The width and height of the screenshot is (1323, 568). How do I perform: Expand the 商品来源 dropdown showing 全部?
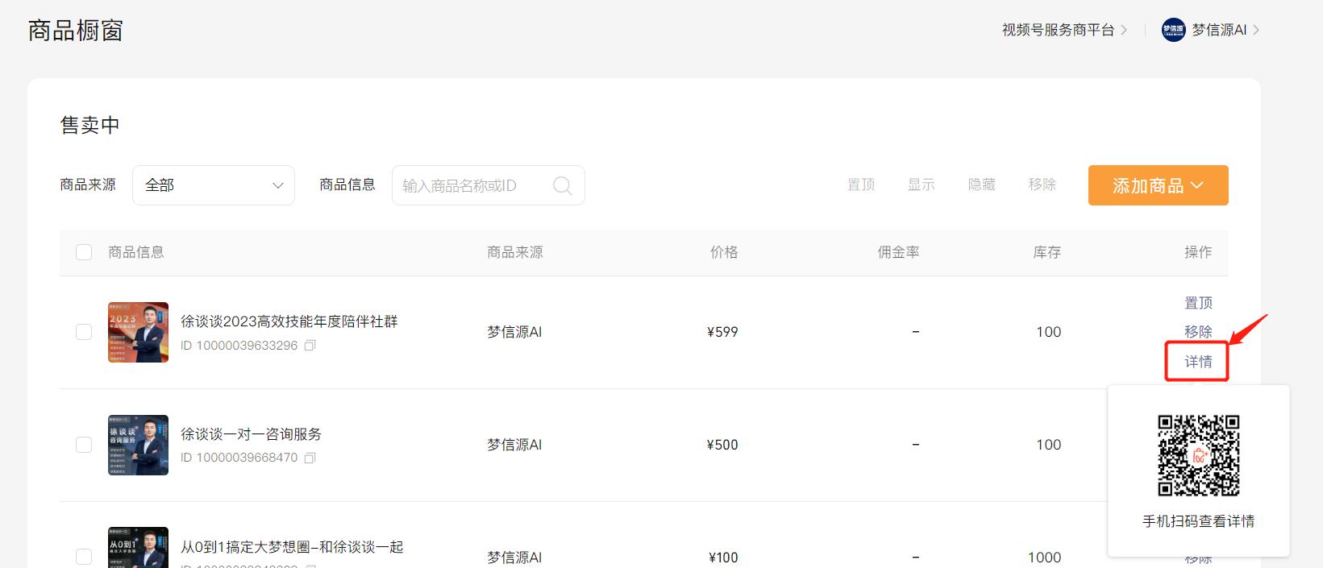(x=214, y=185)
